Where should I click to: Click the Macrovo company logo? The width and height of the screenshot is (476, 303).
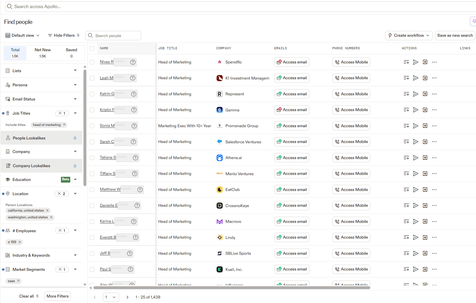[219, 222]
